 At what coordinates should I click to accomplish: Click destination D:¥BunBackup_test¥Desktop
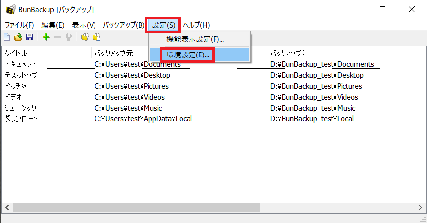click(317, 75)
